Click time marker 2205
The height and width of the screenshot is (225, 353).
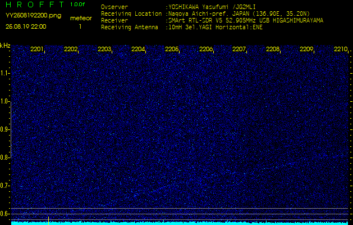point(172,49)
